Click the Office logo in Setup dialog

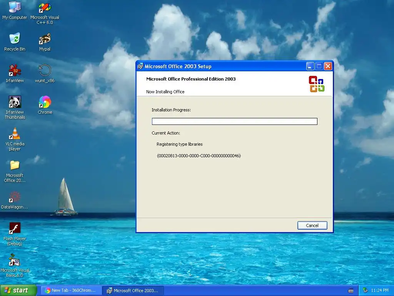[x=316, y=84]
